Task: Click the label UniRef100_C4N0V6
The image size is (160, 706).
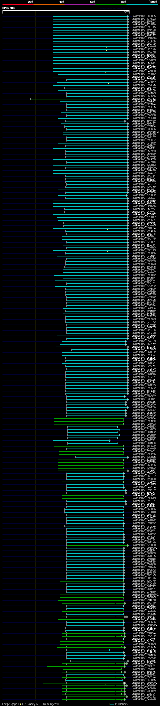Action: [x=143, y=47]
